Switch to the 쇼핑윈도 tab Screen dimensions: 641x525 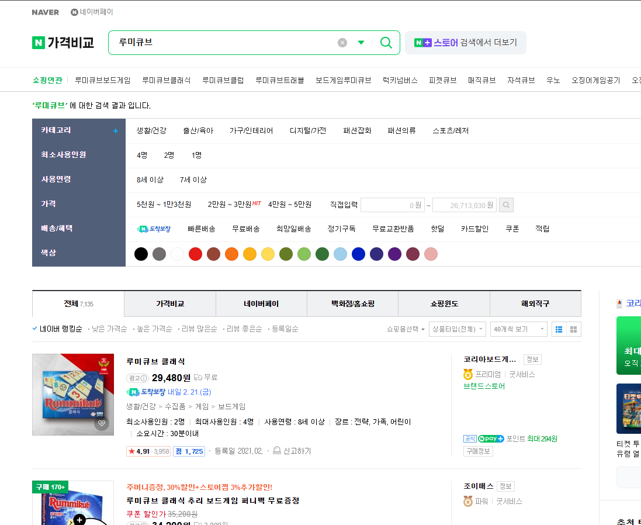pos(444,304)
